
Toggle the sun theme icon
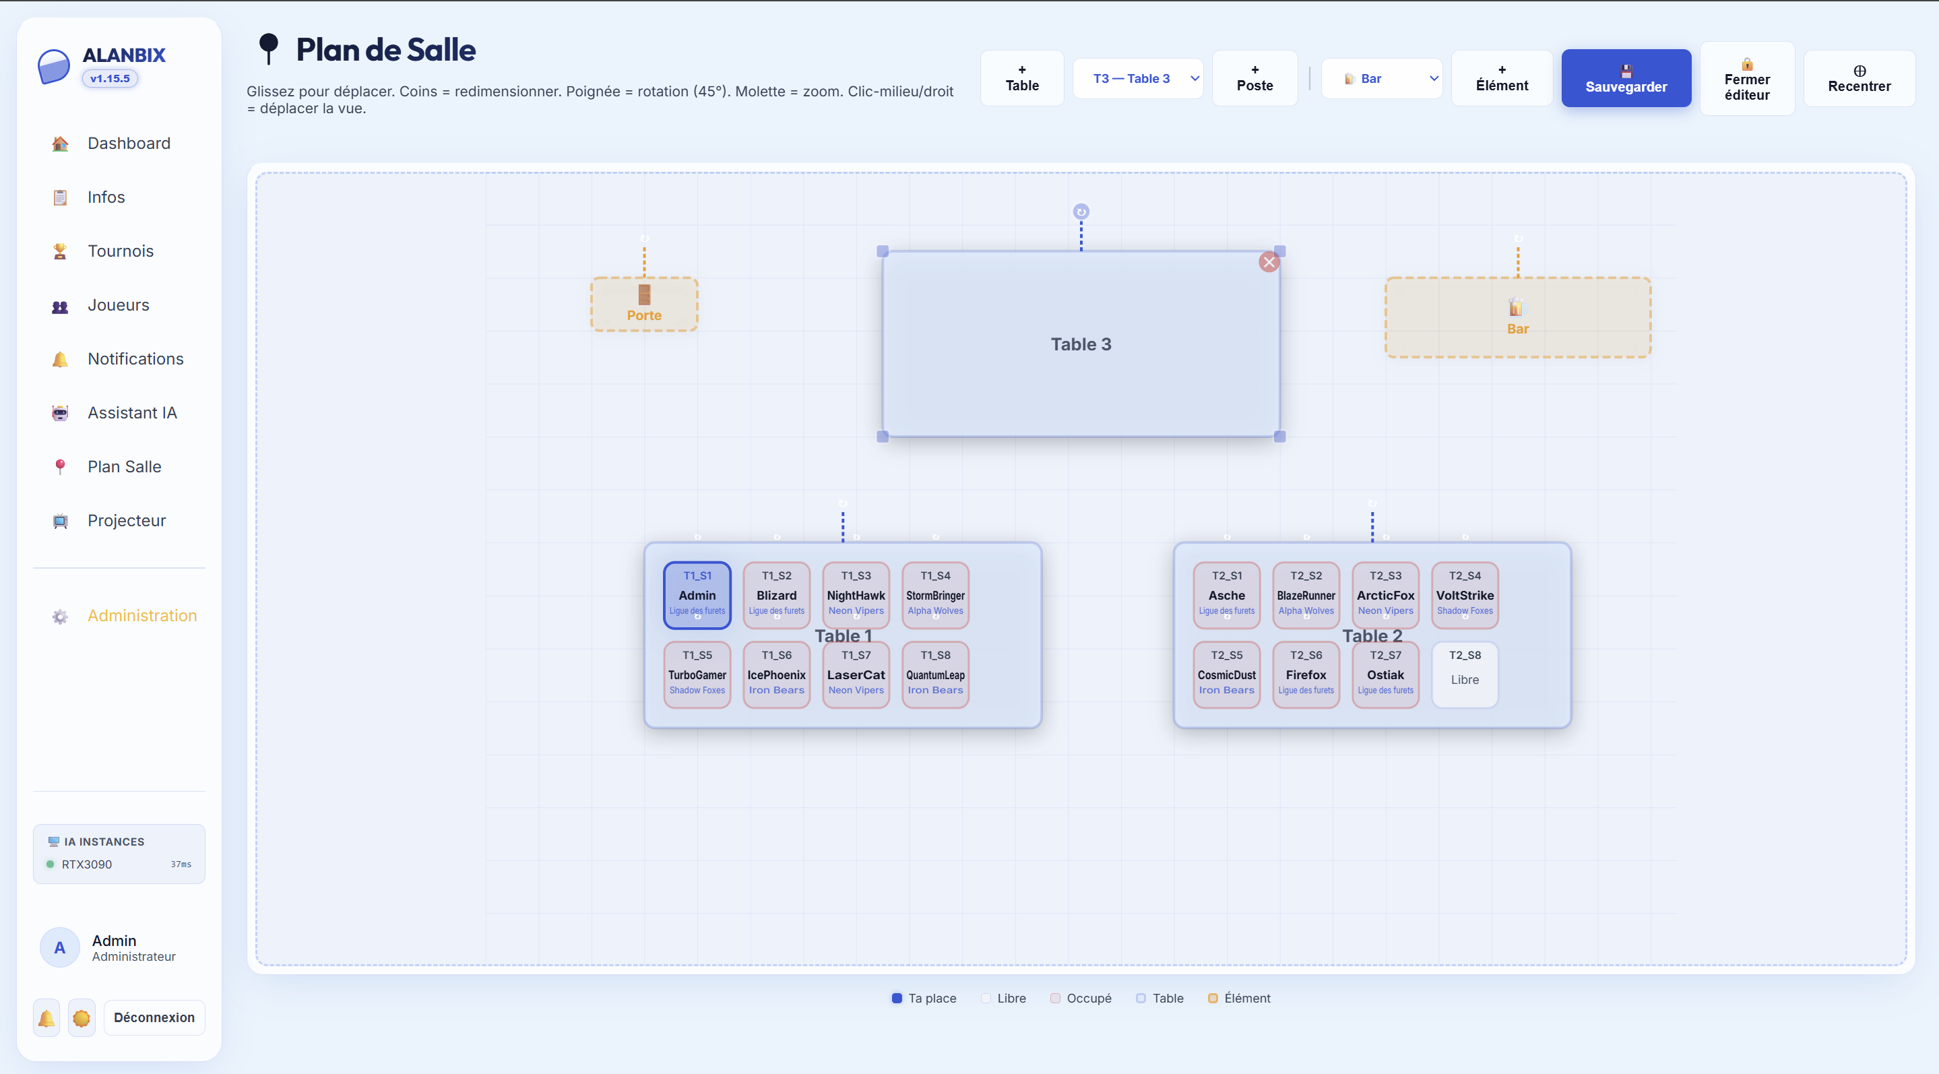coord(82,1017)
